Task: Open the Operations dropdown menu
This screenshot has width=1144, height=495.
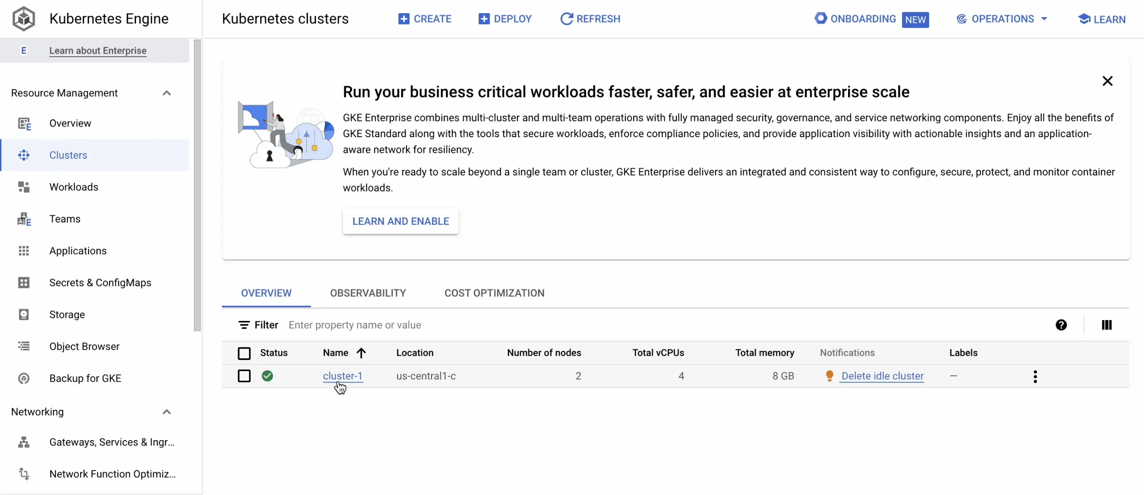Action: coord(1002,18)
